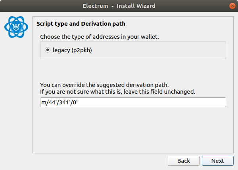Viewport: 238px width, 170px height.
Task: Click the outer orbit ring of the Electrum logo
Action: (x=6, y=27)
